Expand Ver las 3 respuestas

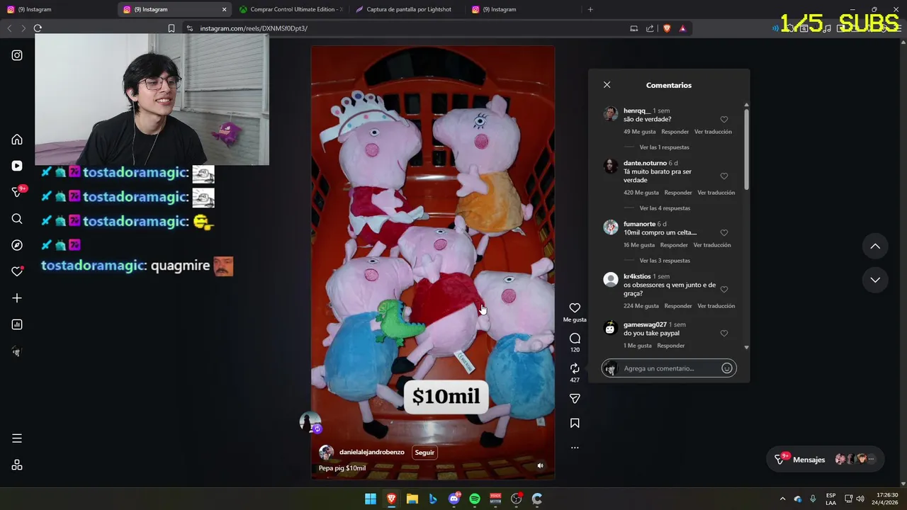[665, 261]
